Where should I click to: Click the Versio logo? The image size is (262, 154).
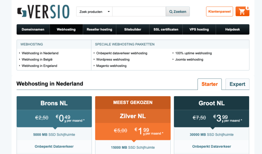coord(43,11)
